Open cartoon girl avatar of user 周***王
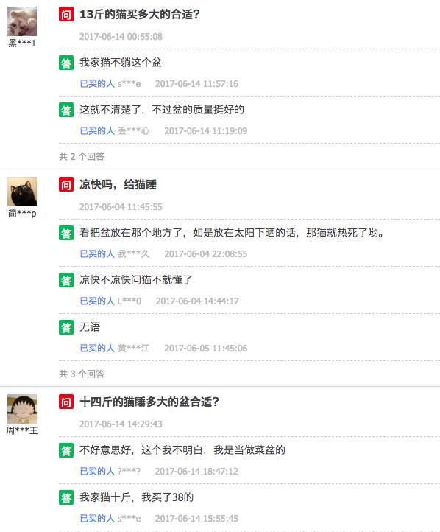Viewport: 440px width, 532px height. [22, 409]
